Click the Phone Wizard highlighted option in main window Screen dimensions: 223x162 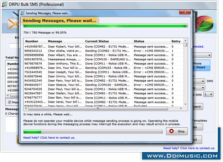[x=201, y=65]
